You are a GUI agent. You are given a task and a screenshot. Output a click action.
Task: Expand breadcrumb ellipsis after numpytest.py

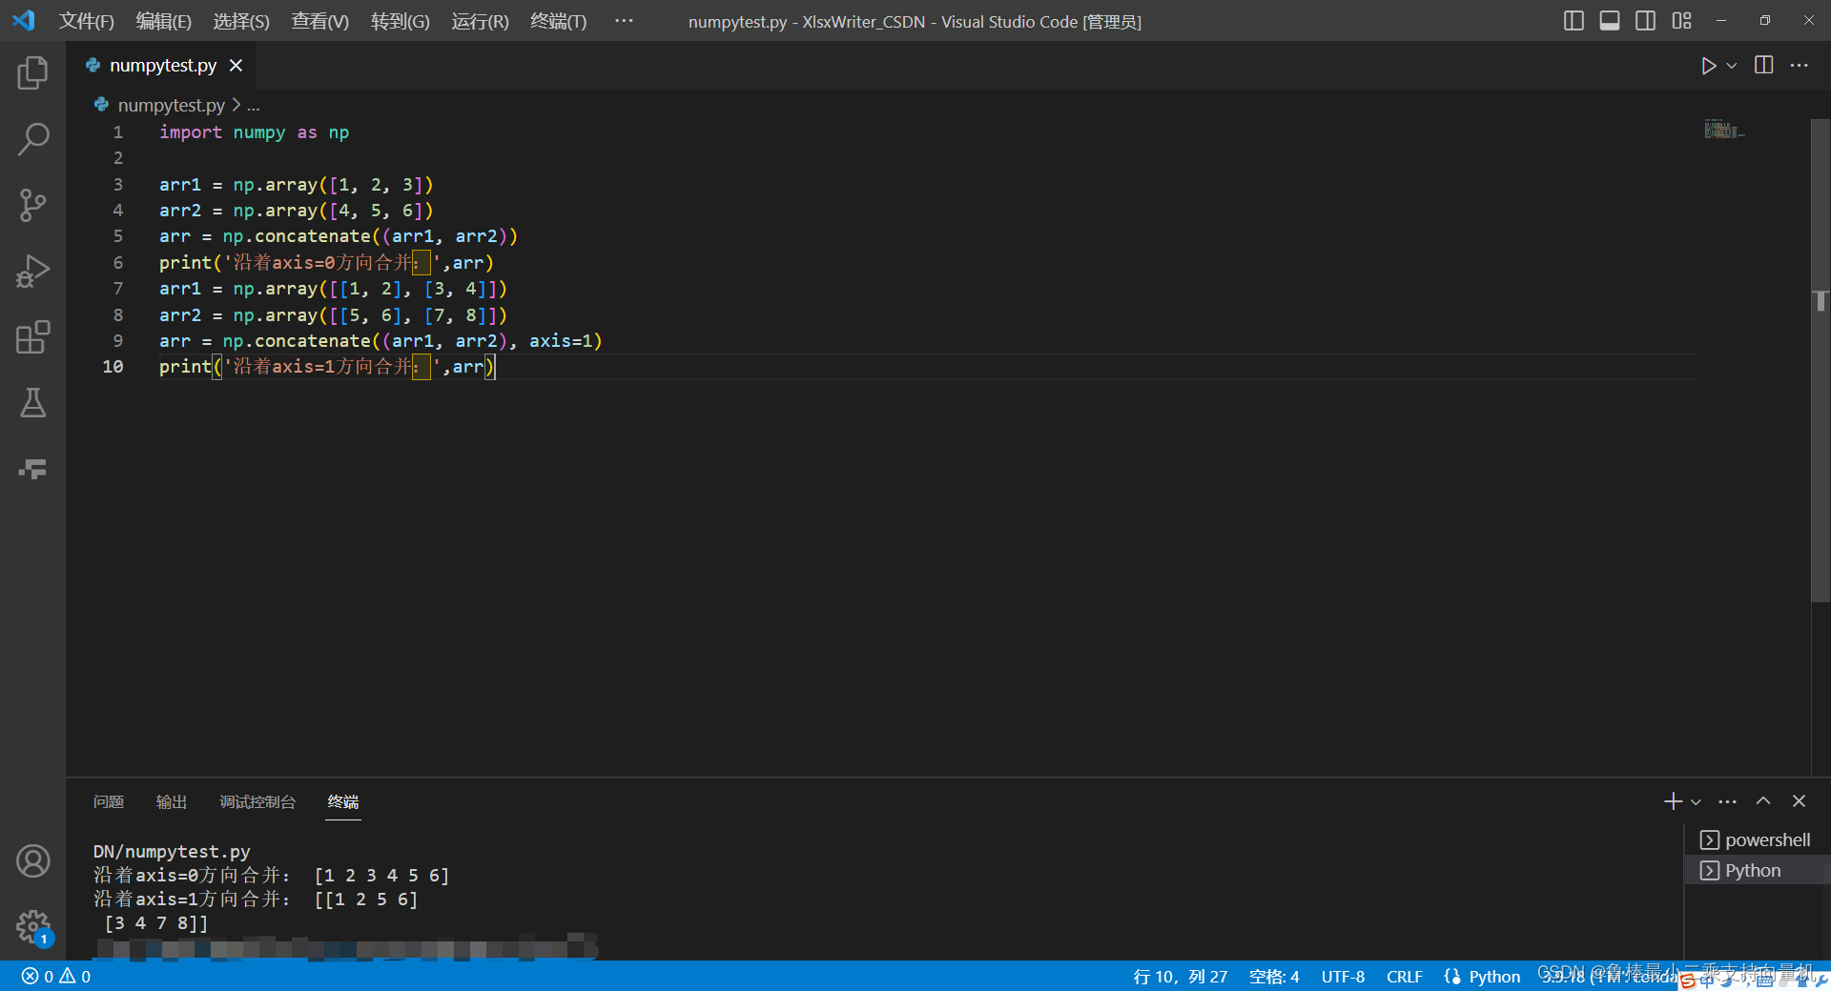[254, 106]
